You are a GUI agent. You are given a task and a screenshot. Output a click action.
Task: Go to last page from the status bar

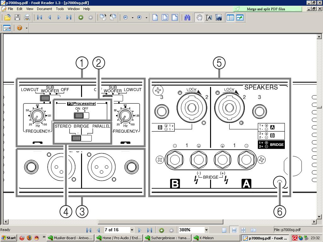150,230
